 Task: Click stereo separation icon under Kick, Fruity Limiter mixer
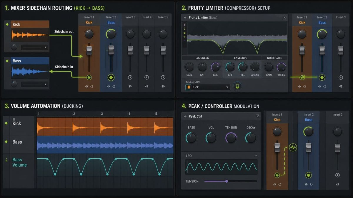tap(299, 87)
